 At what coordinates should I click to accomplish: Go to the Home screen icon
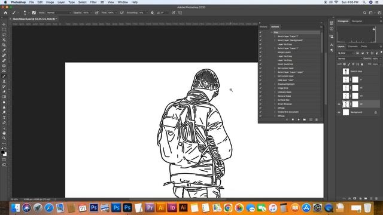(x=5, y=13)
